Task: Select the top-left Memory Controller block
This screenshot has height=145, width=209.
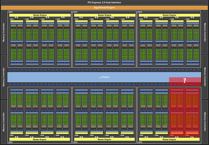Action: (x=4, y=32)
